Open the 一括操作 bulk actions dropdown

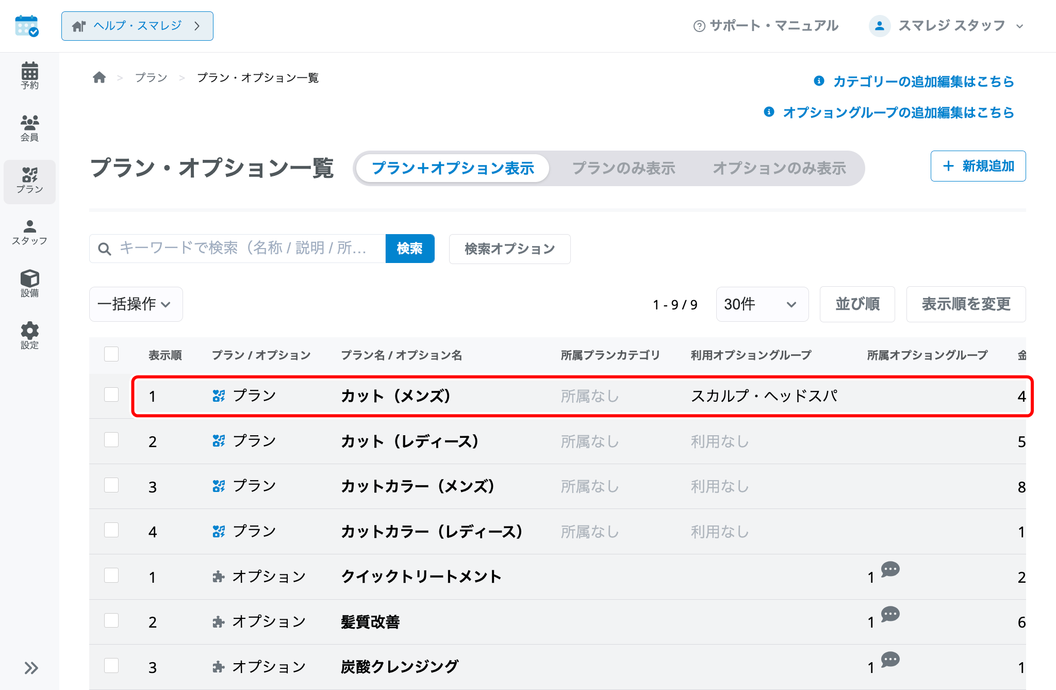[136, 304]
